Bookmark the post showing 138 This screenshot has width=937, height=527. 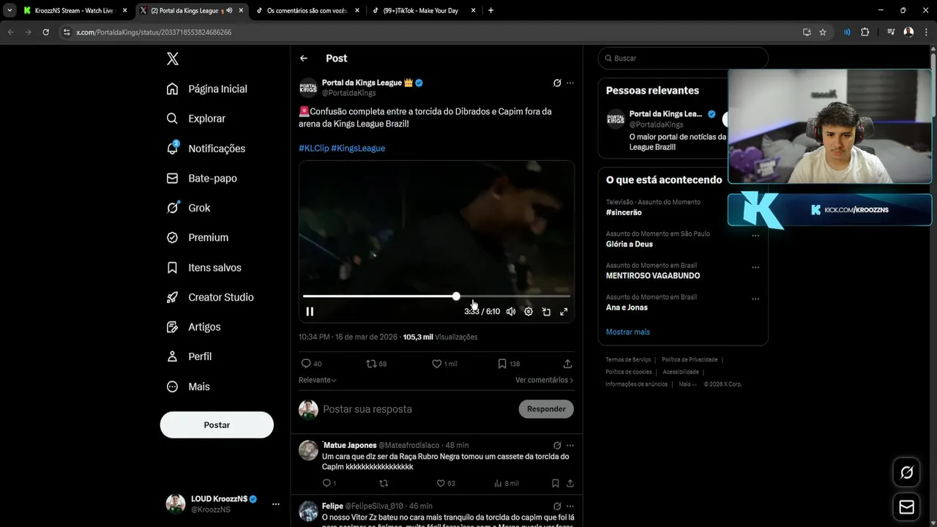coord(509,364)
